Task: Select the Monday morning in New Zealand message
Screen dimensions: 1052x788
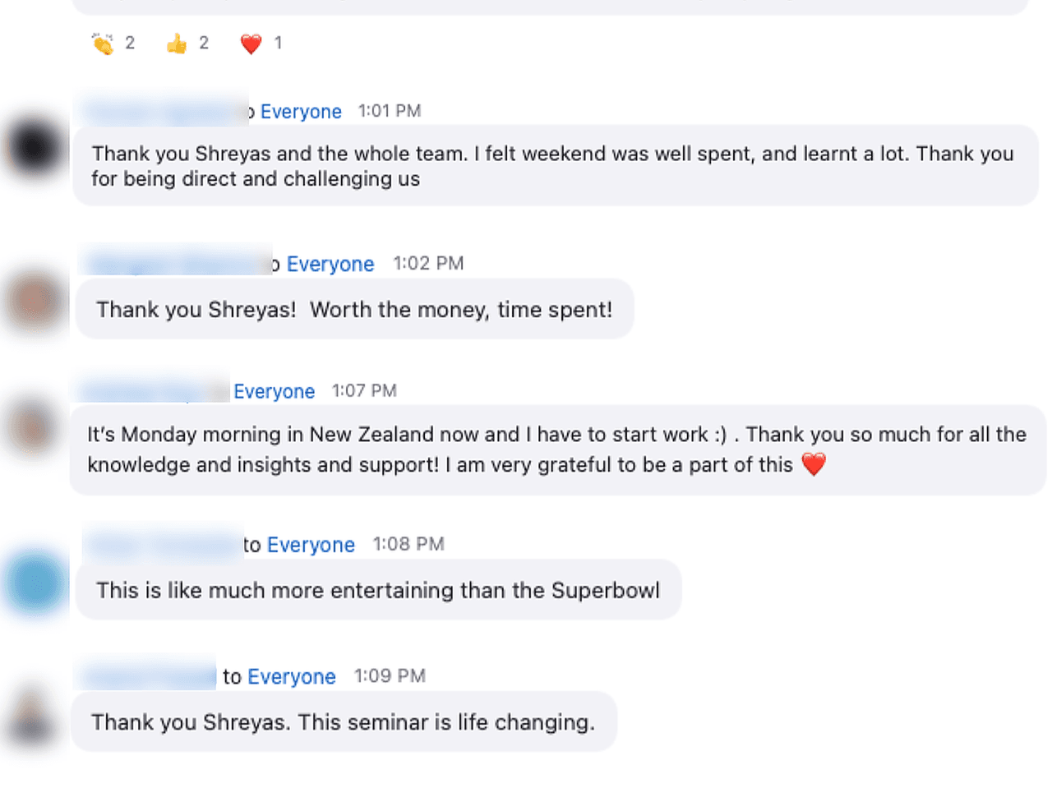Action: [x=556, y=449]
